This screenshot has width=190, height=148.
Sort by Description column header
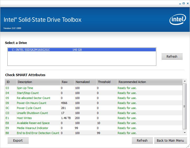38,82
